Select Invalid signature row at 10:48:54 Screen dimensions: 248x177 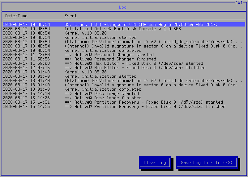coord(124,46)
